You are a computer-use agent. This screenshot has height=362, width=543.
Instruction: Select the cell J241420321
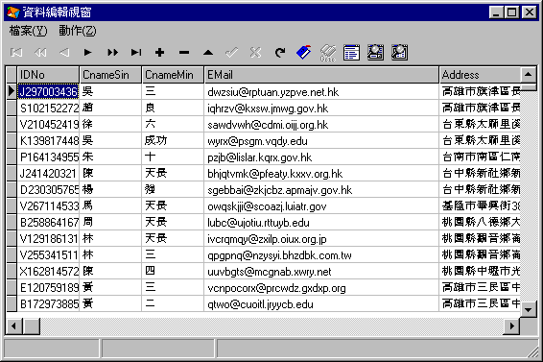point(48,174)
